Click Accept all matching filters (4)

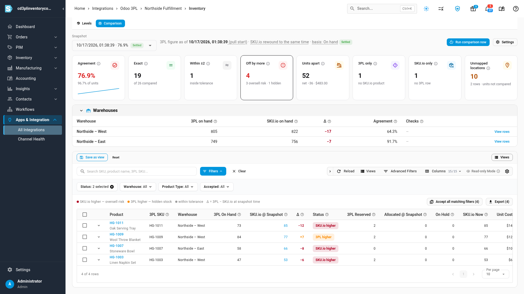[454, 202]
